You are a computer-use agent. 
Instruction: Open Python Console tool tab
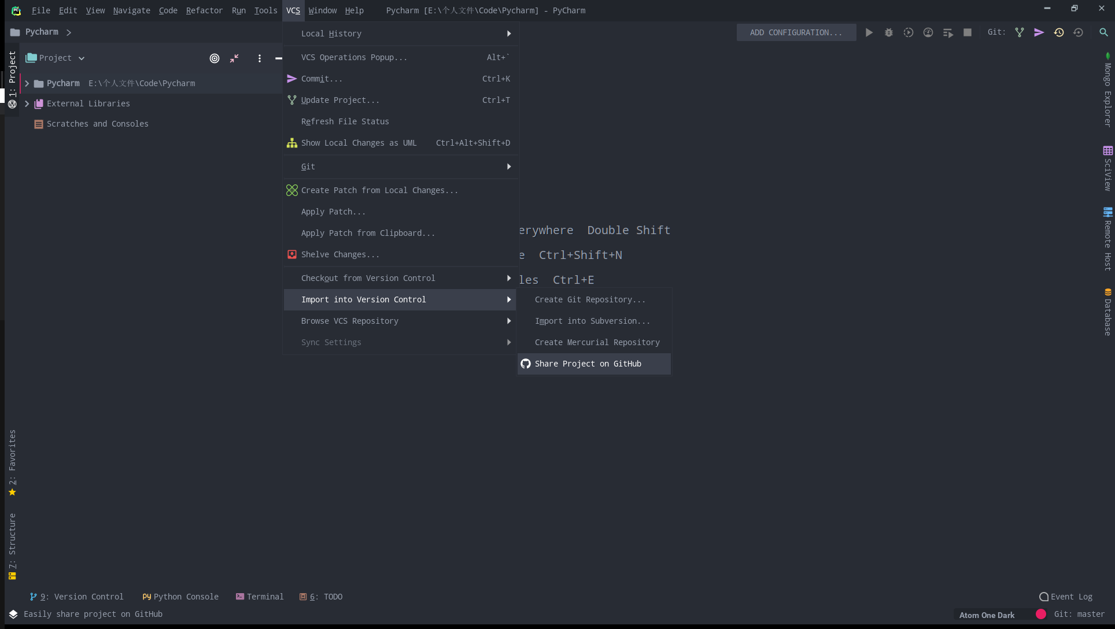(180, 597)
